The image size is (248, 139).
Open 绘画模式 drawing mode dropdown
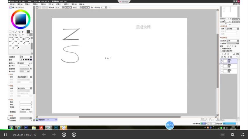[x=26, y=57]
